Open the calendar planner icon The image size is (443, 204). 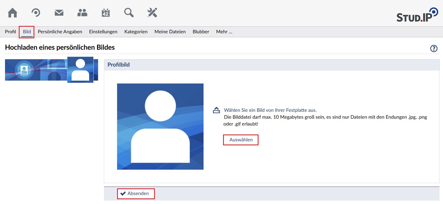coord(105,13)
